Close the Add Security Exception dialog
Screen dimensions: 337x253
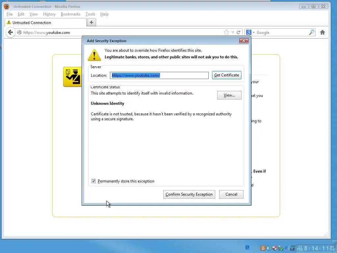pos(244,41)
